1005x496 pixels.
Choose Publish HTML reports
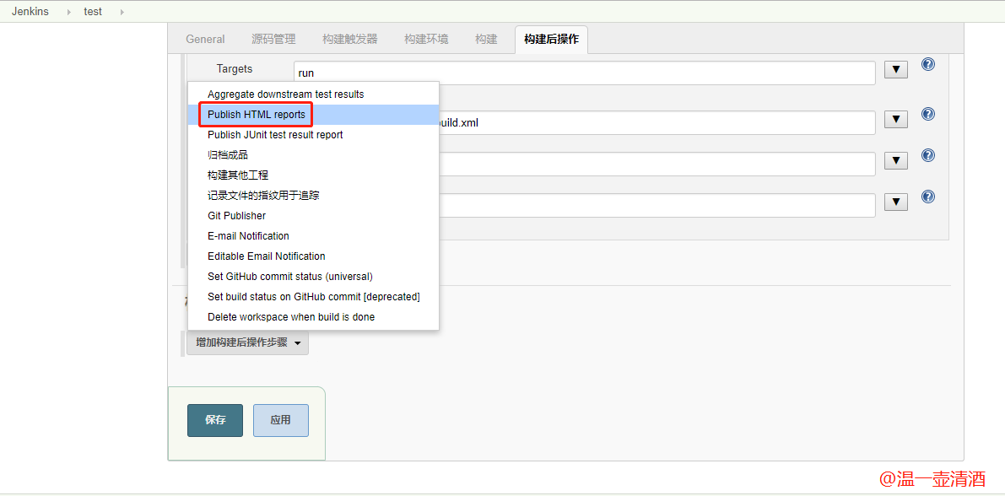[x=313, y=115]
